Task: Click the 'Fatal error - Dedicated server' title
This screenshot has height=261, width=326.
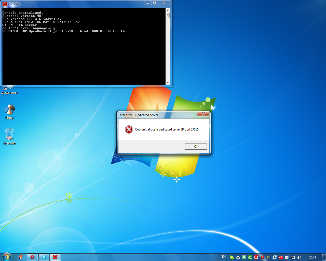Action: click(x=138, y=115)
